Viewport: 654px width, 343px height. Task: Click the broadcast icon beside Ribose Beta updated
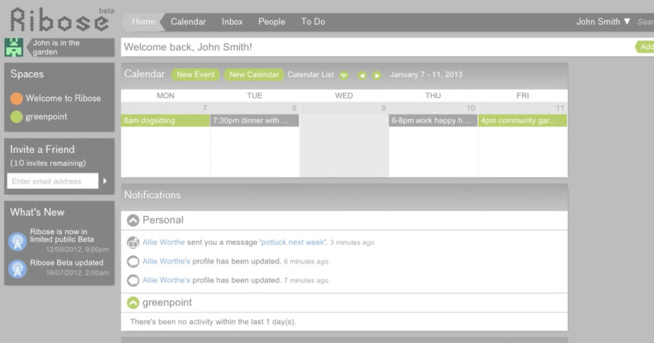[x=18, y=268]
